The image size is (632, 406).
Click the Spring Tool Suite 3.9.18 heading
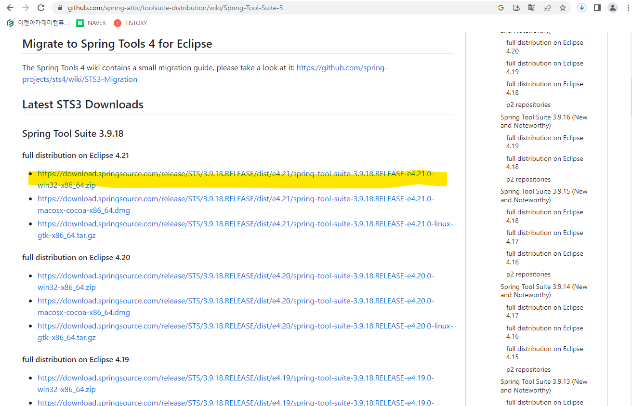[73, 133]
